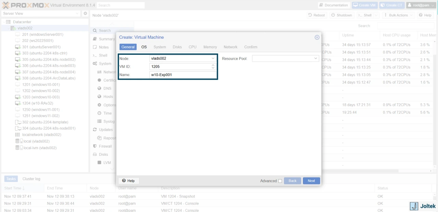The image size is (438, 212).
Task: Open the Hosts settings panel
Action: (105, 96)
